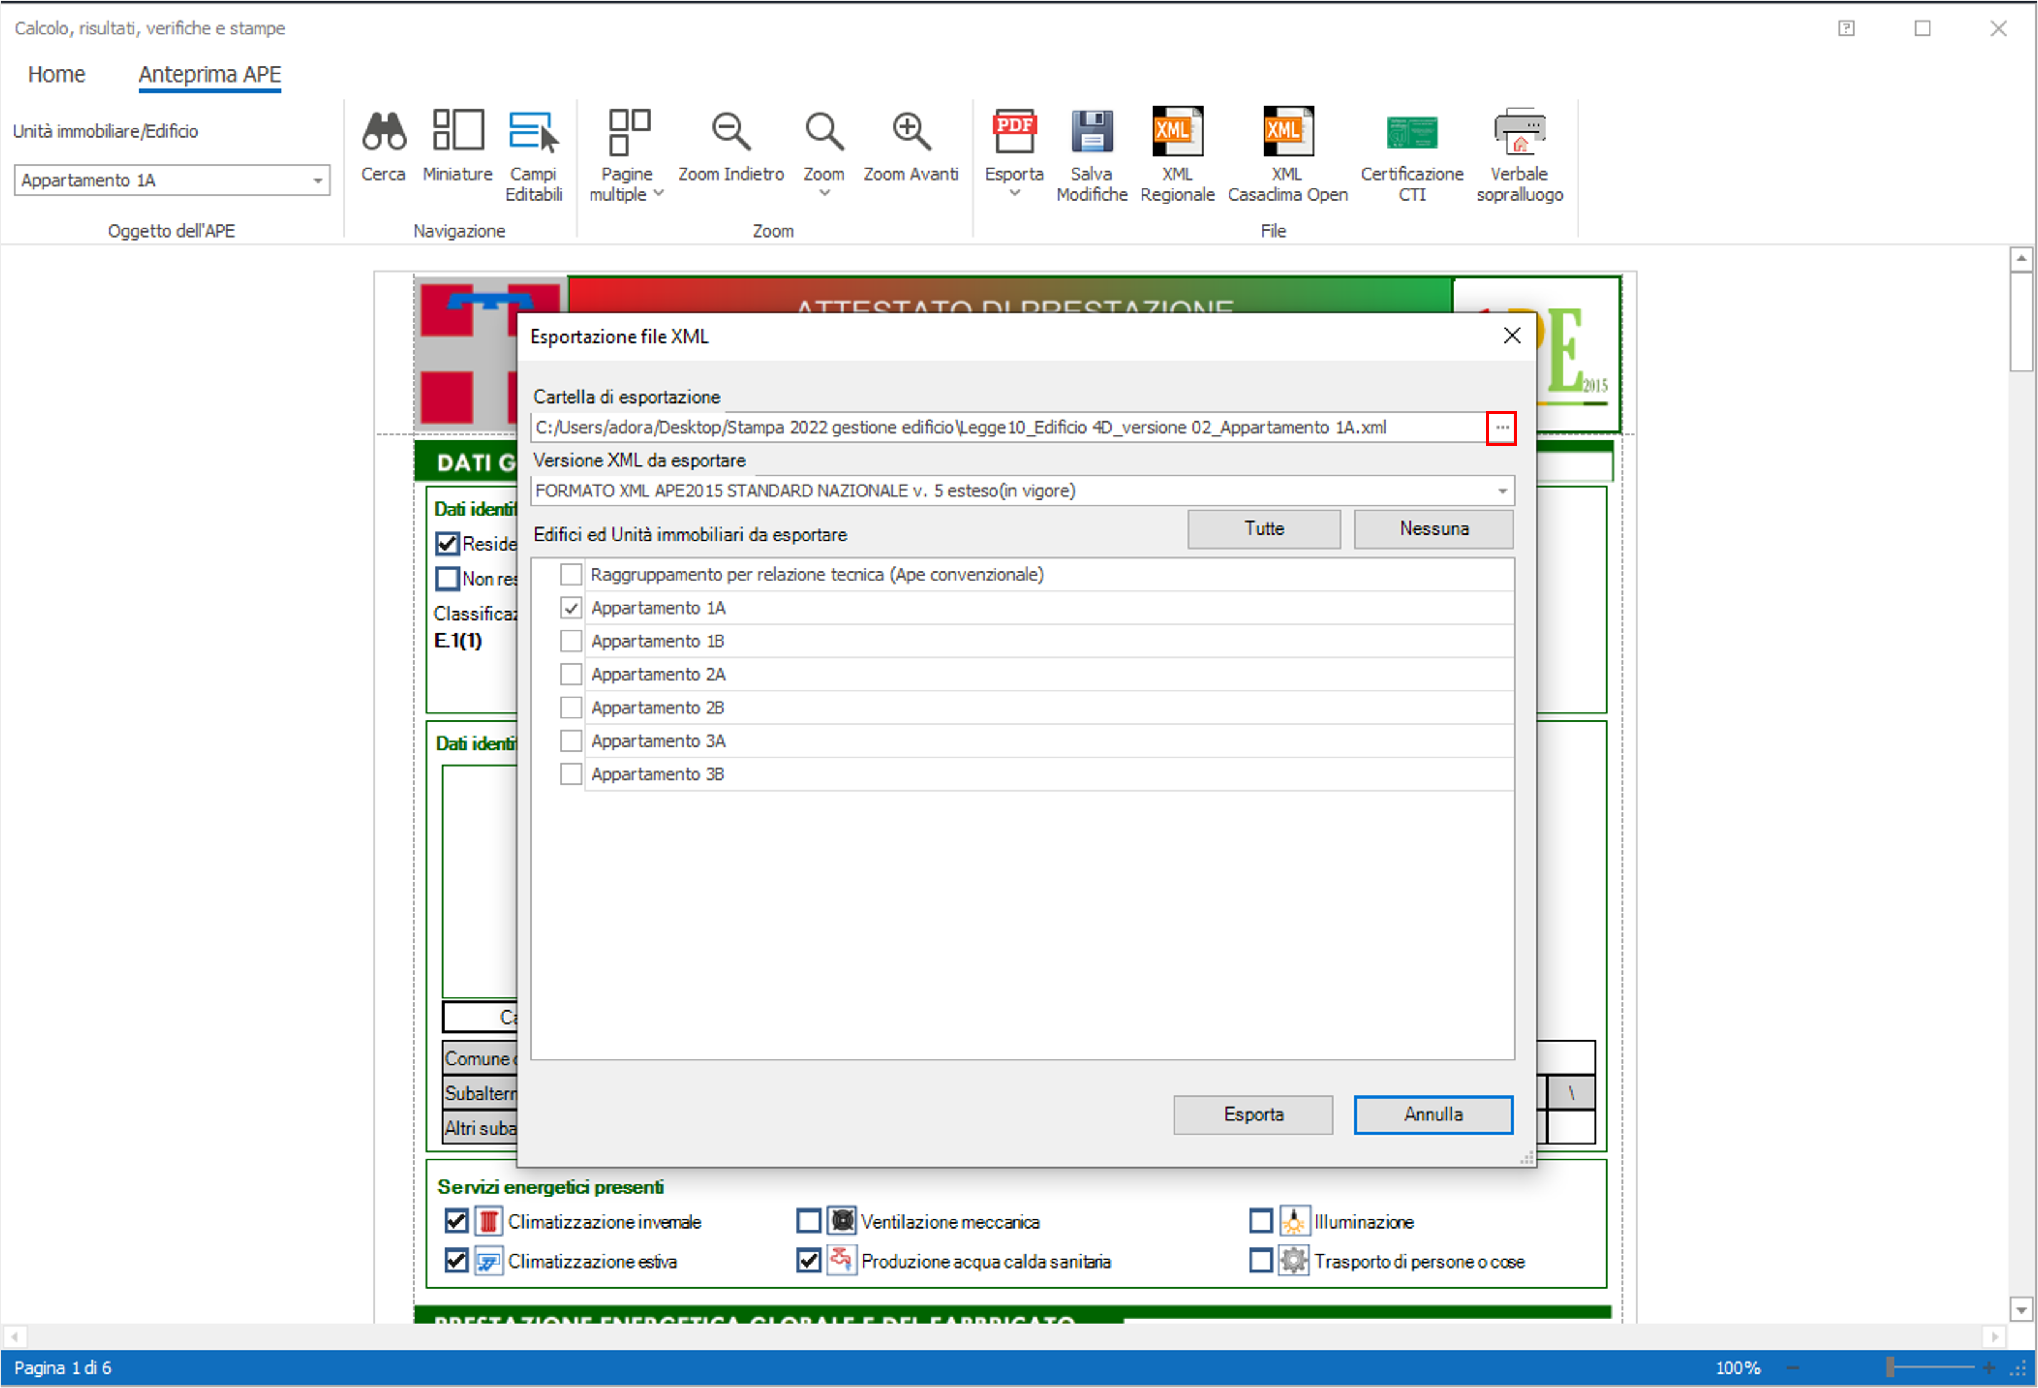
Task: Click the Zoom Avanti icon
Action: 910,131
